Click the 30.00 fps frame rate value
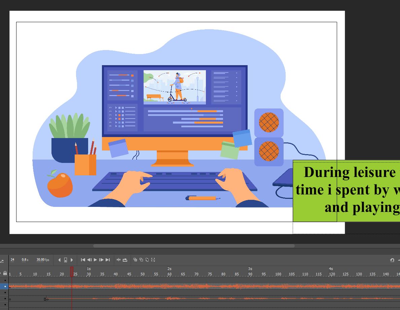Screen dimensions: 400x310 point(40,260)
